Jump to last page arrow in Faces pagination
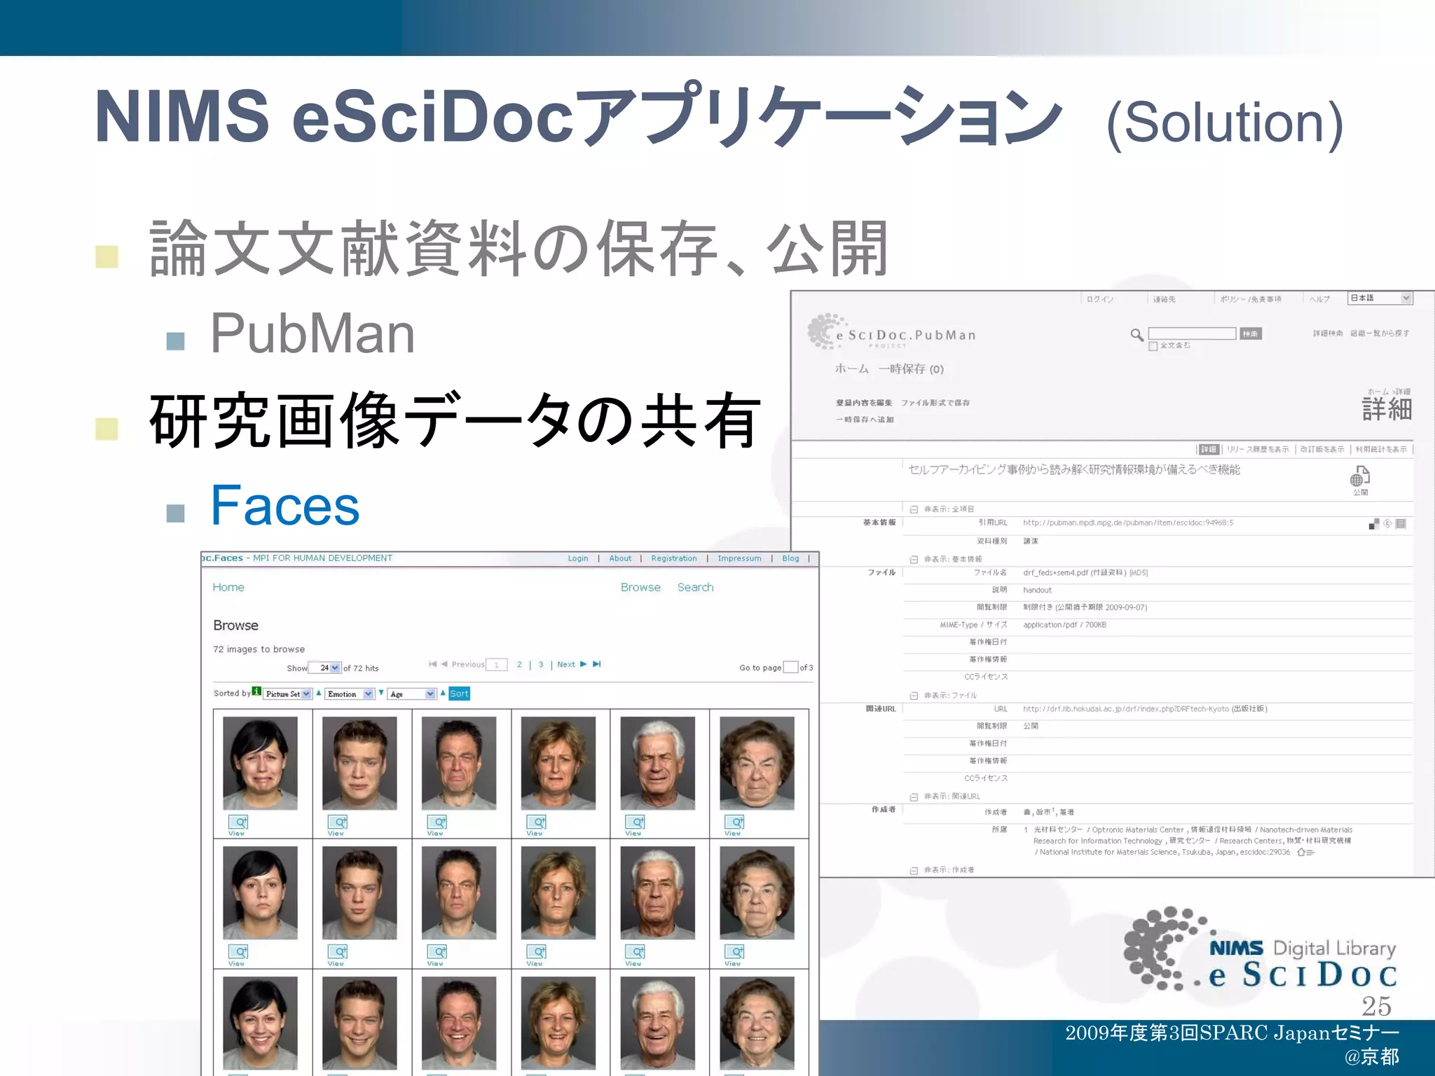Image resolution: width=1435 pixels, height=1076 pixels. pyautogui.click(x=597, y=664)
